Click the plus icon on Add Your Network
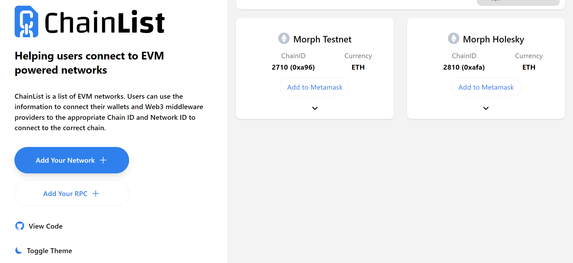573x263 pixels. [103, 160]
